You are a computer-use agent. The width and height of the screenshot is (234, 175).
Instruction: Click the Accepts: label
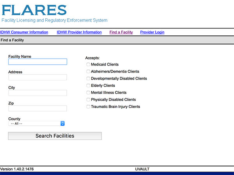(x=92, y=58)
